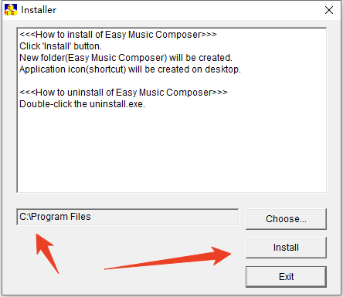Screen dimensions: 343x297
Task: Click the word "Files" in the install path
Action: (80, 217)
